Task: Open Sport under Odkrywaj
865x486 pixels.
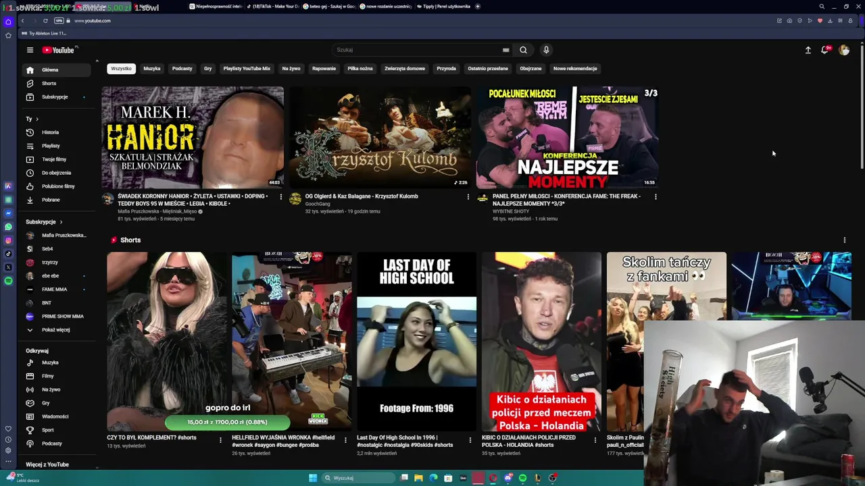Action: pos(56,430)
